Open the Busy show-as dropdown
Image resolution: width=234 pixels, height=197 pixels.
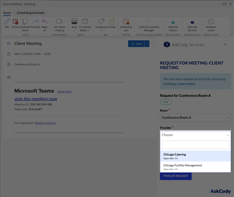74,25
